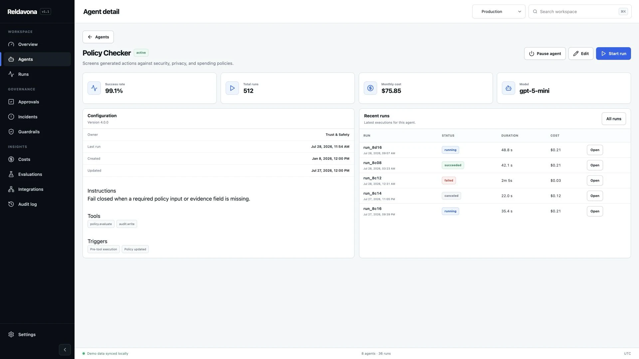The width and height of the screenshot is (639, 359).
Task: Click the Total runs play icon
Action: [x=232, y=88]
